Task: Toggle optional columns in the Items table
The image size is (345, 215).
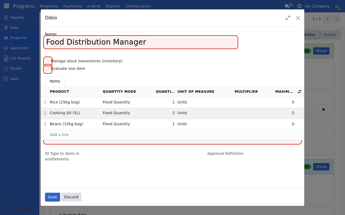Action: tap(299, 91)
